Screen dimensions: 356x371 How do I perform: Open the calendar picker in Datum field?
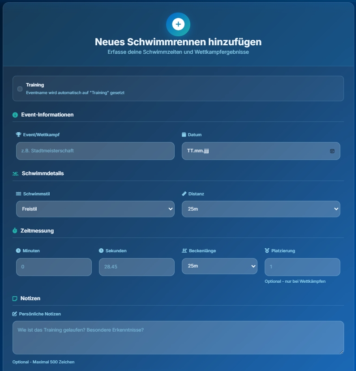coord(332,151)
